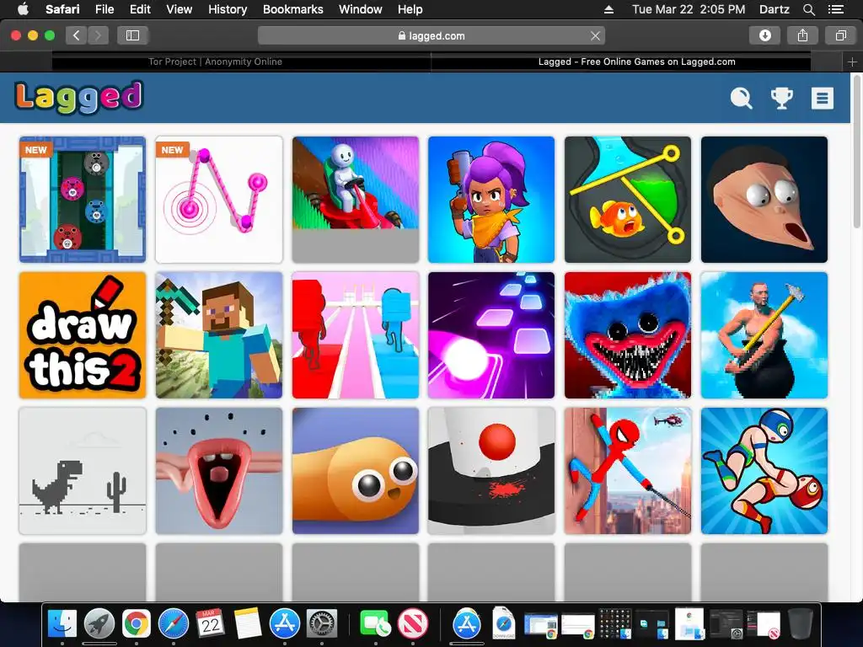
Task: Open Safari compass in the Dock
Action: coord(174,623)
